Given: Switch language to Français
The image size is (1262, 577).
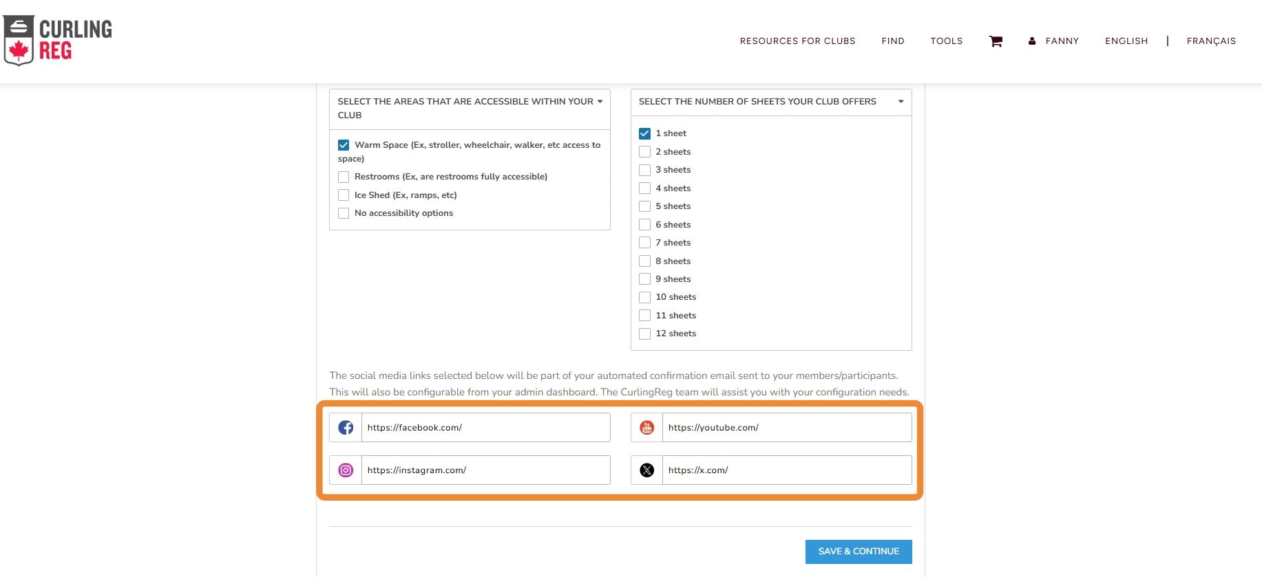Looking at the screenshot, I should (x=1211, y=41).
